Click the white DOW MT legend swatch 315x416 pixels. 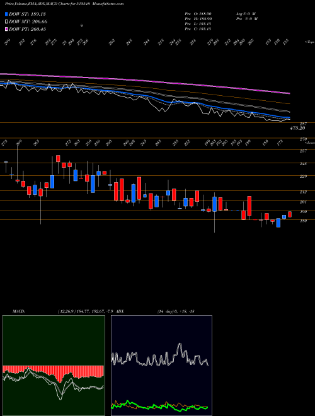coord(7,21)
